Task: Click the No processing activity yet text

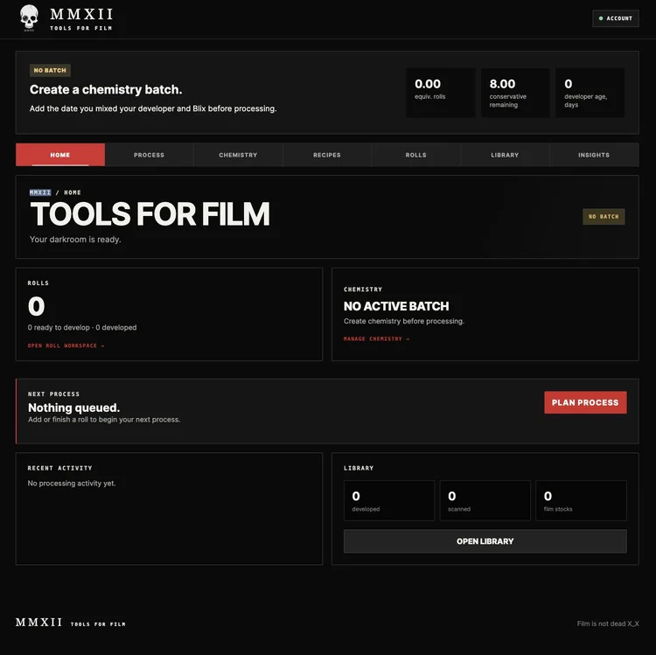Action: pyautogui.click(x=72, y=483)
